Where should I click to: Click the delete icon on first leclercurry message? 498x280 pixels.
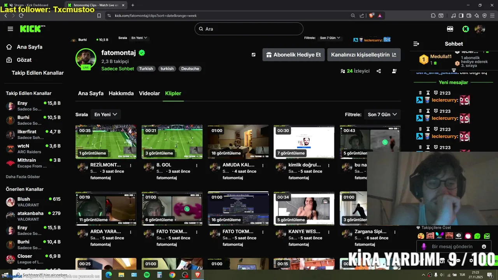[x=420, y=93]
